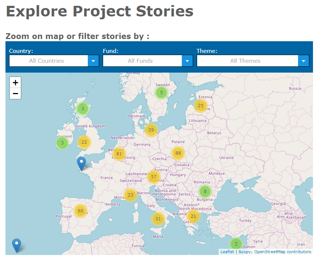
Task: Click the zoom in plus button
Action: 15,82
